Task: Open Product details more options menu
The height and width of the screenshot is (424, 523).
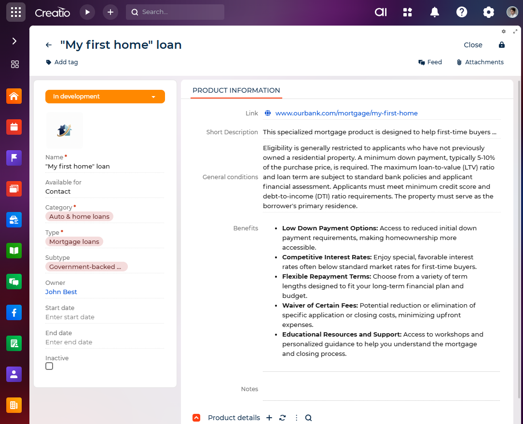Action: point(296,418)
